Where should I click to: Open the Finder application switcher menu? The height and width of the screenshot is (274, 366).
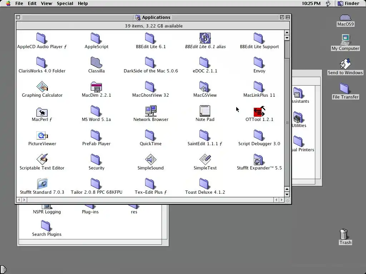(348, 4)
